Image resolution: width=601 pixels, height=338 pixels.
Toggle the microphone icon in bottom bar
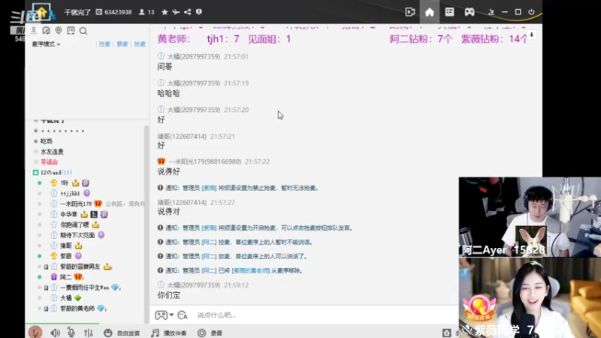71,332
